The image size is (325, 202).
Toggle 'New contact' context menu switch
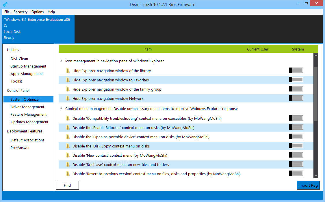296,155
